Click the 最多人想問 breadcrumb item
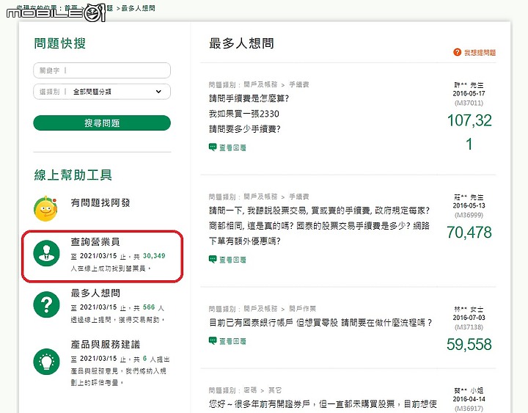Viewport: 528px width, 413px height. pos(138,8)
